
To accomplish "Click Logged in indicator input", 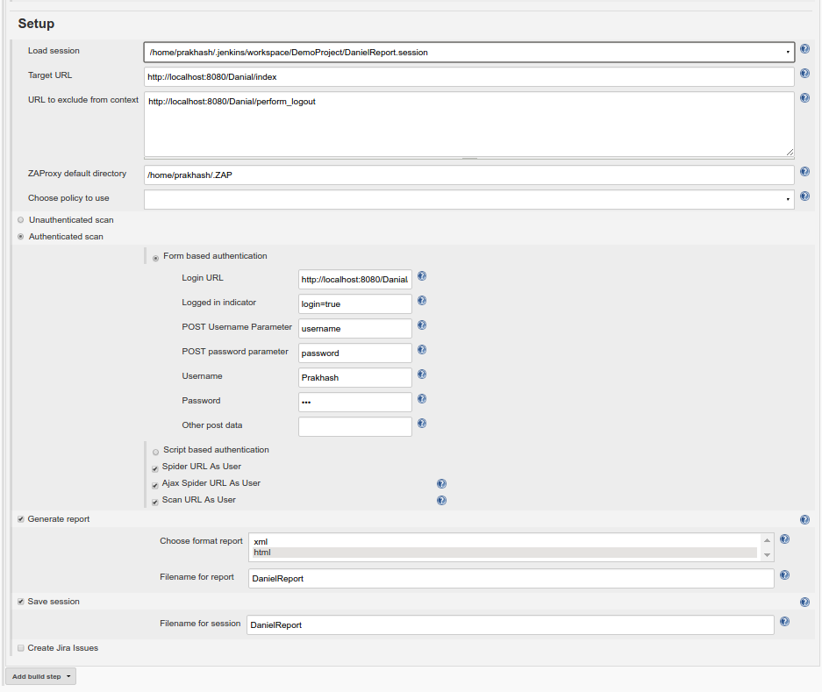I will 355,304.
